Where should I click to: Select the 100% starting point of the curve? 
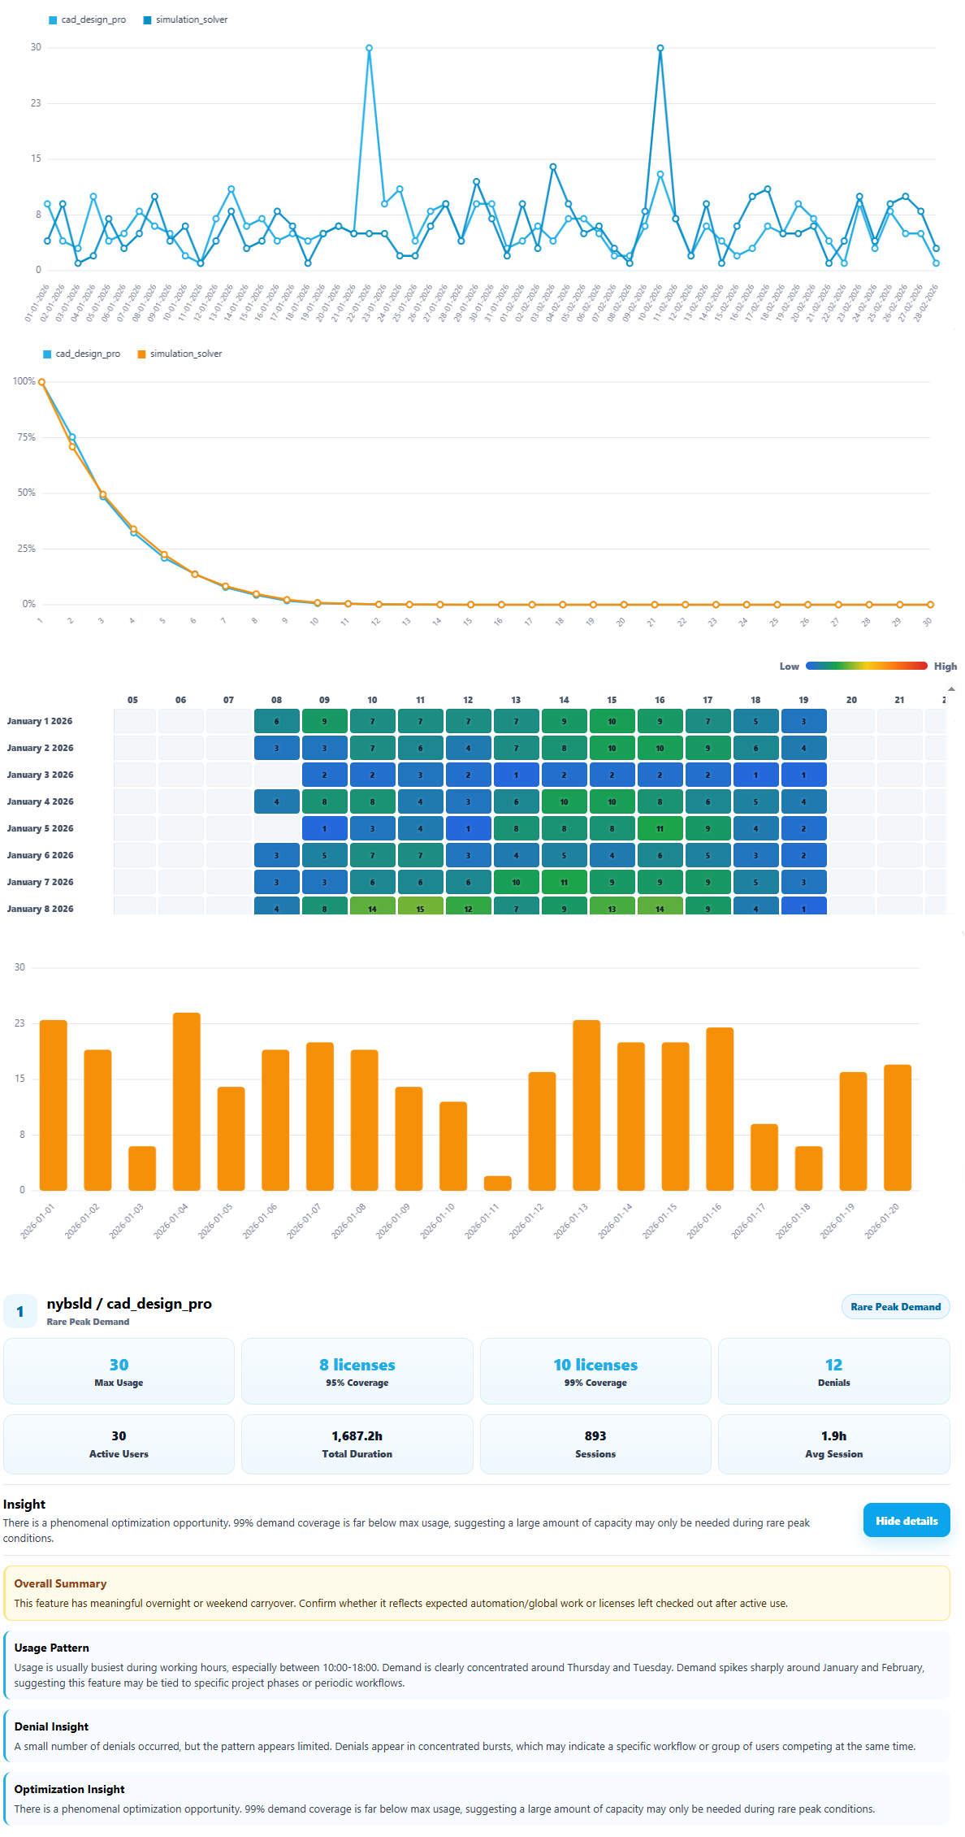(41, 381)
